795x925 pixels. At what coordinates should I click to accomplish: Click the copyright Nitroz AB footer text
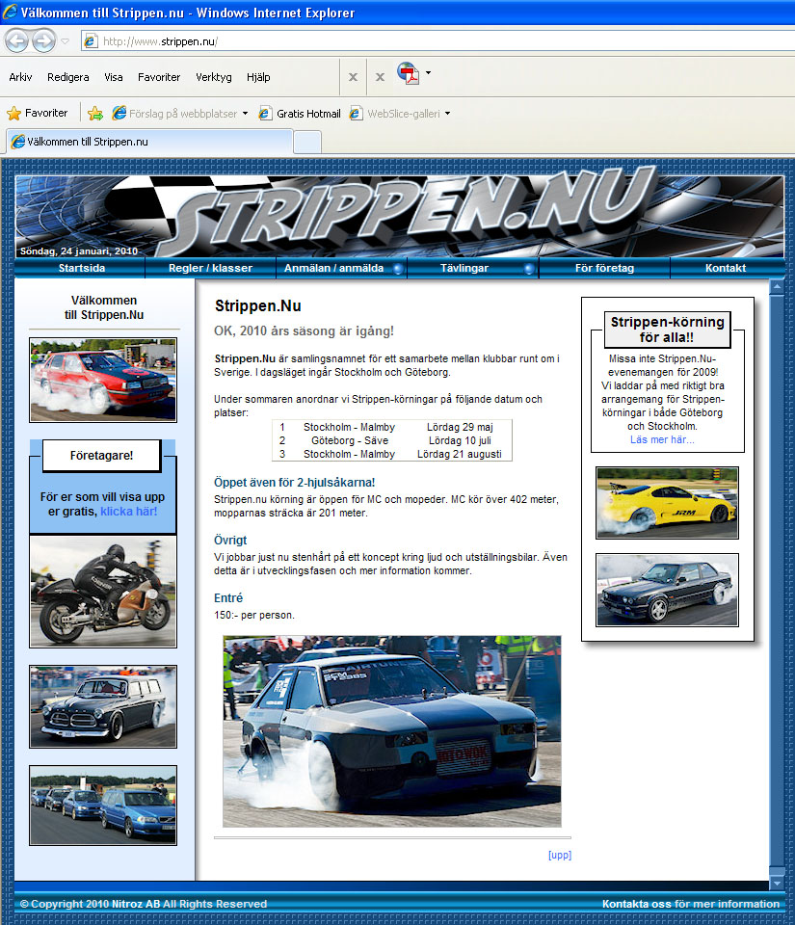tap(144, 904)
